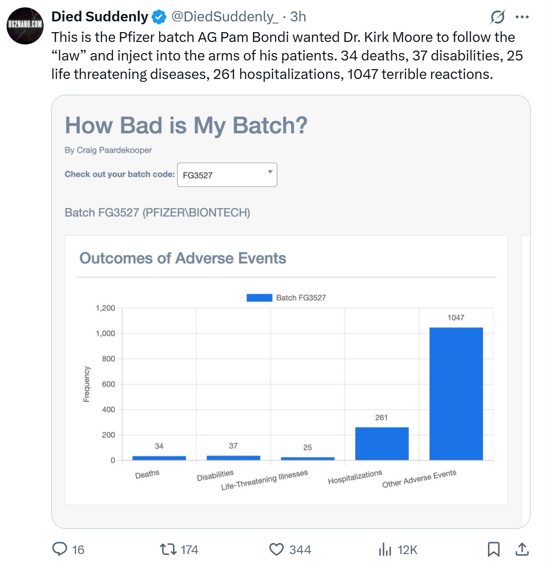
Task: Open the How Bad is My Batch image
Action: coord(290,311)
